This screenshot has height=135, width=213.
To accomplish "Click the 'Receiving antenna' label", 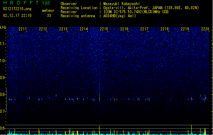I will [78, 16].
